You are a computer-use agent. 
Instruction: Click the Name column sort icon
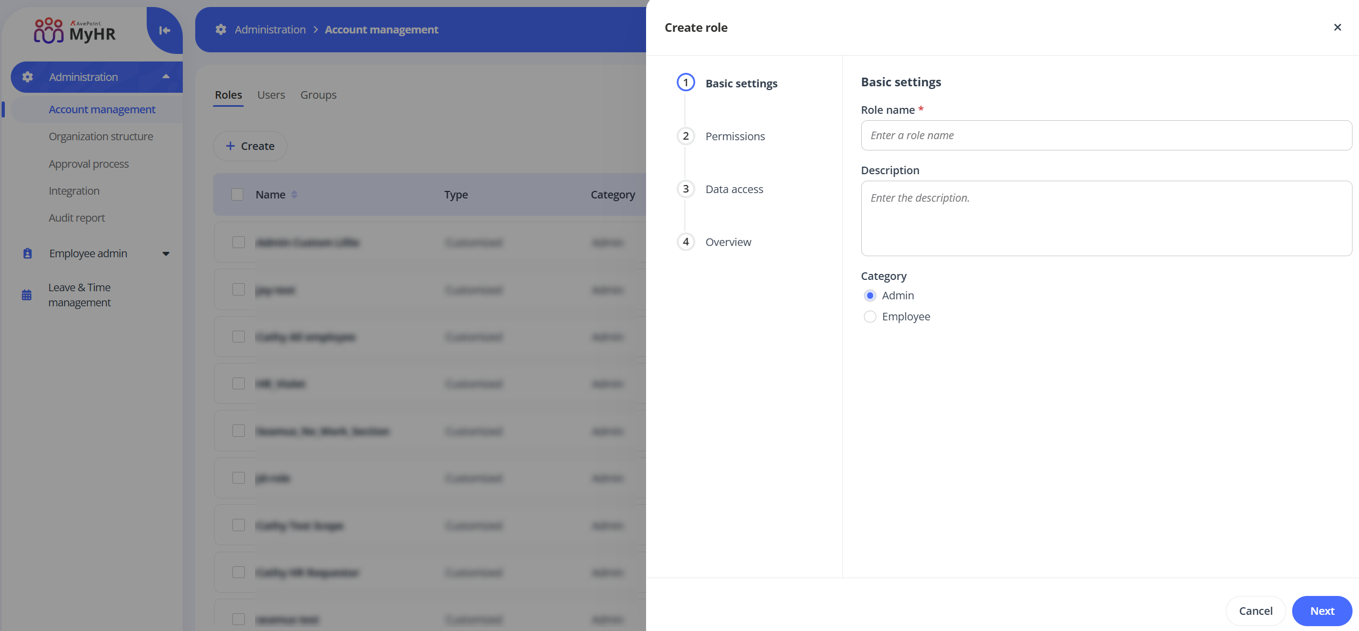pos(294,195)
